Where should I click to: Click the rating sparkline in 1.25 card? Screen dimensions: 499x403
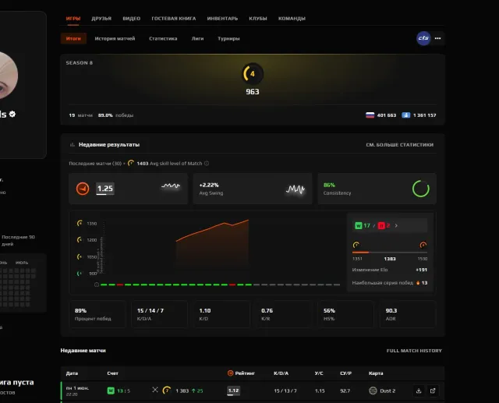pyautogui.click(x=171, y=186)
